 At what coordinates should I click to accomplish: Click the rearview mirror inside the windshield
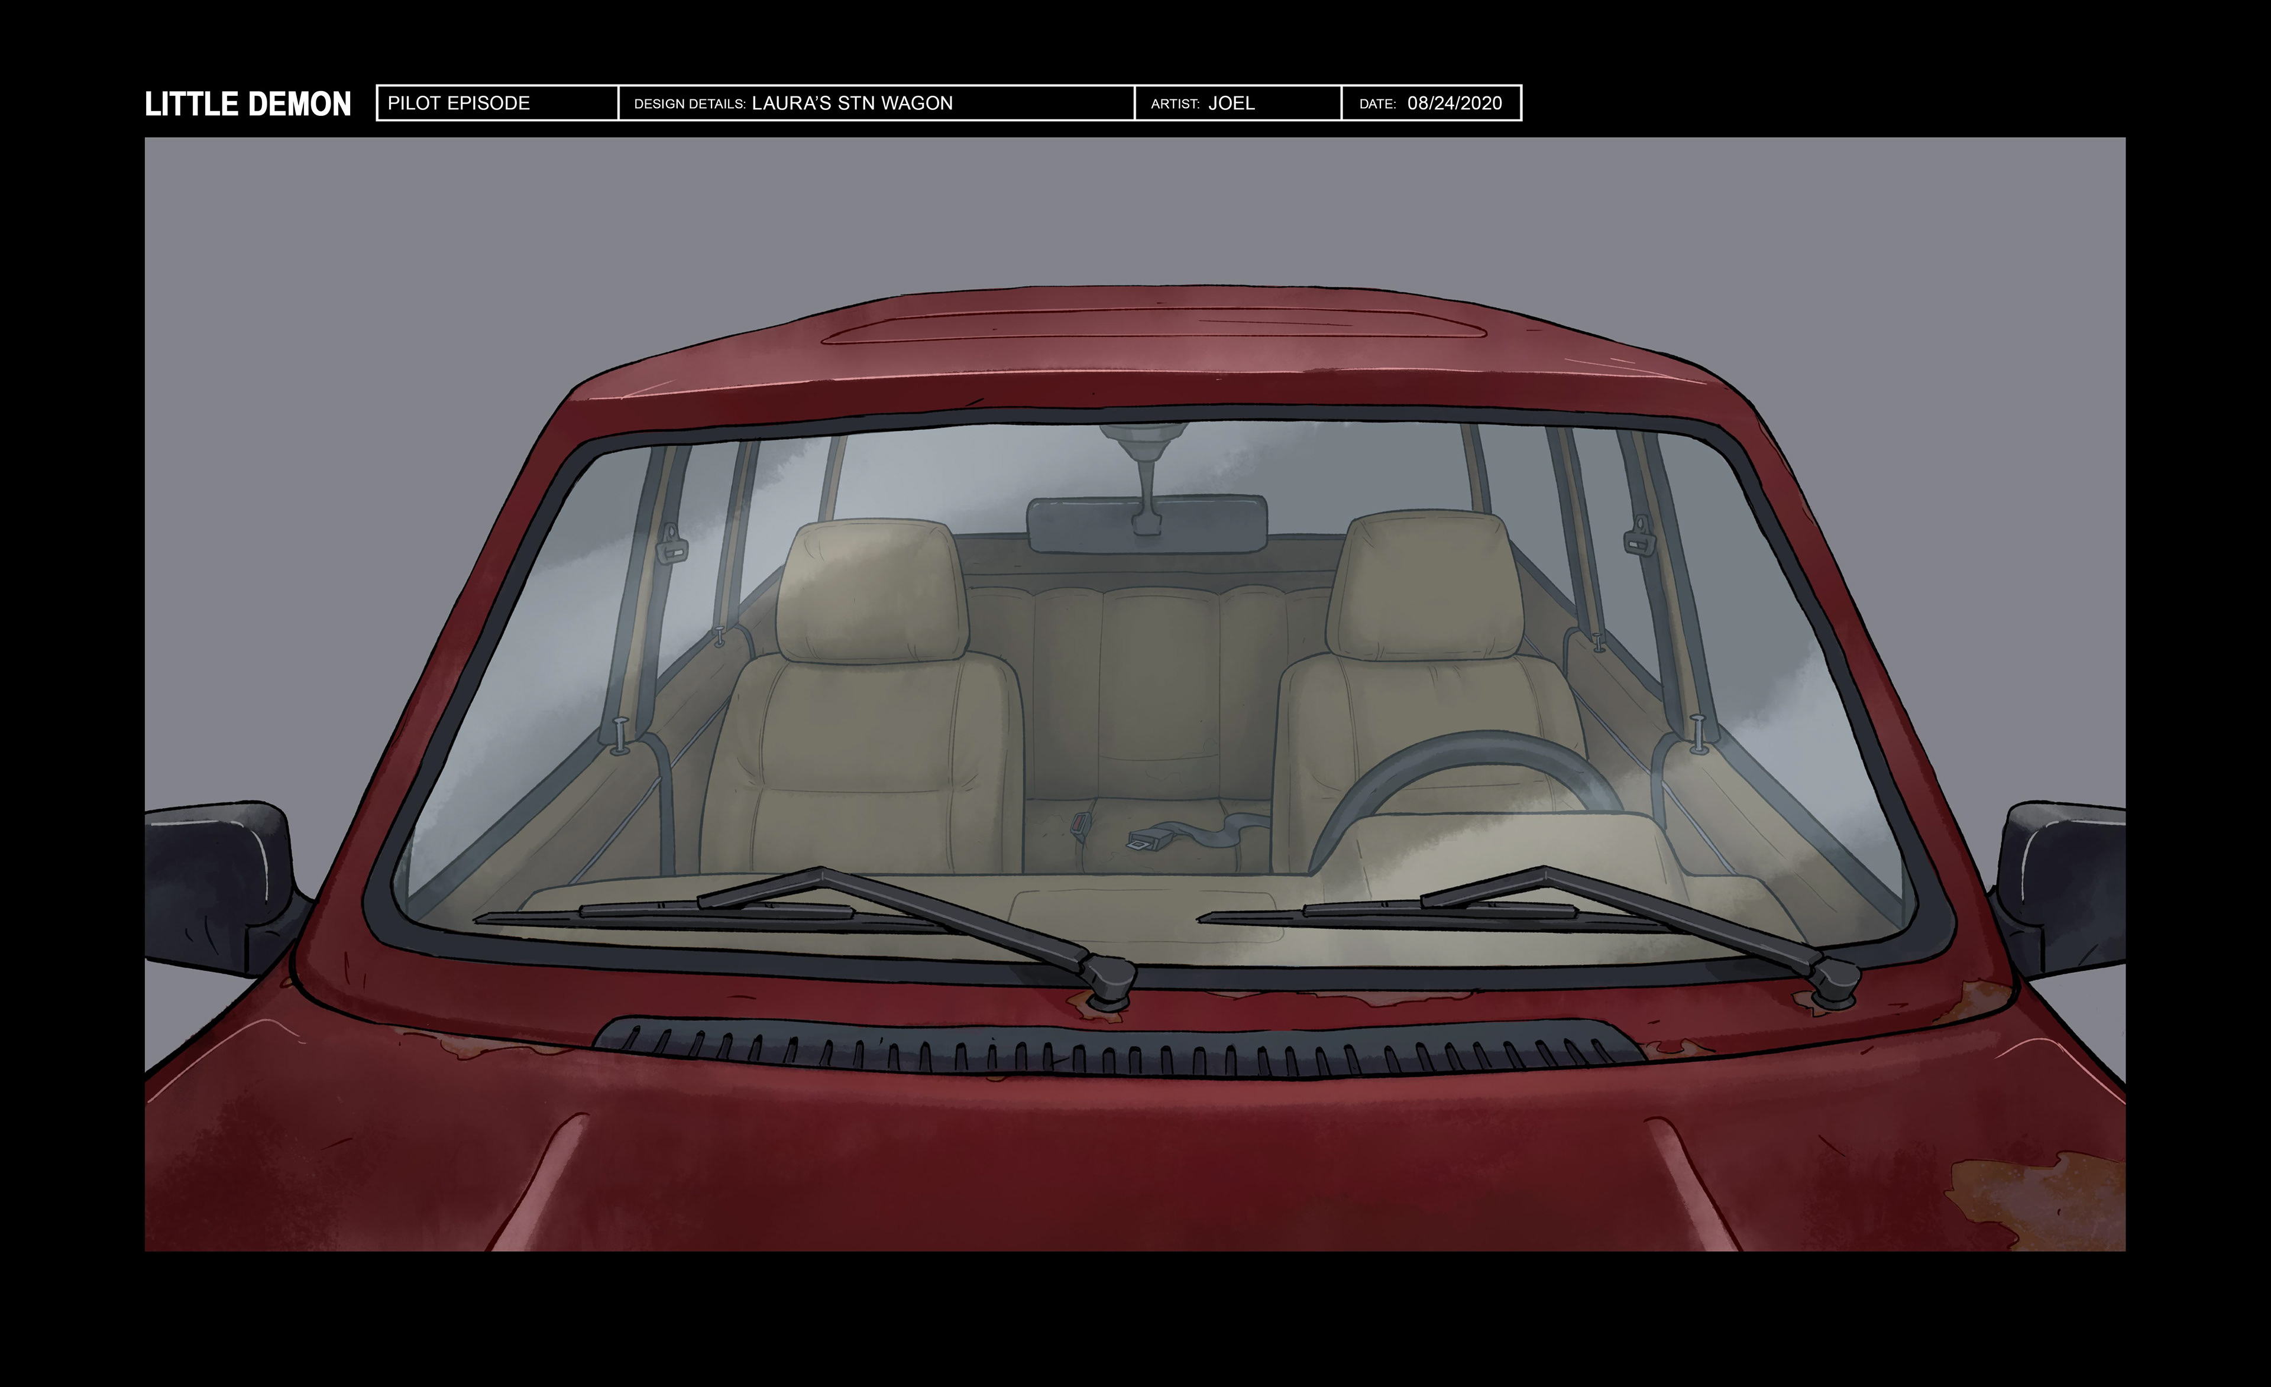1147,526
